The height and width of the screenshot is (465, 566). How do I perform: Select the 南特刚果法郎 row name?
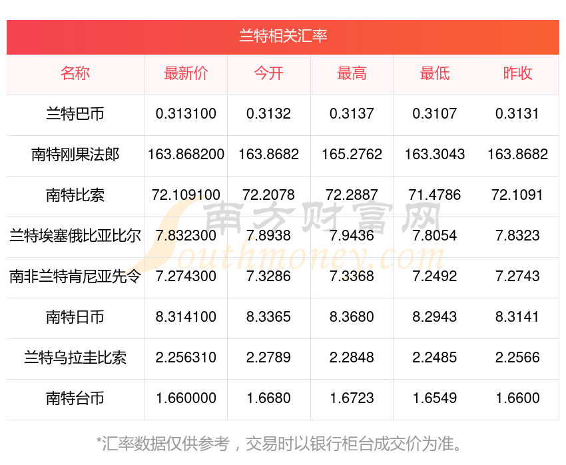[x=75, y=155]
